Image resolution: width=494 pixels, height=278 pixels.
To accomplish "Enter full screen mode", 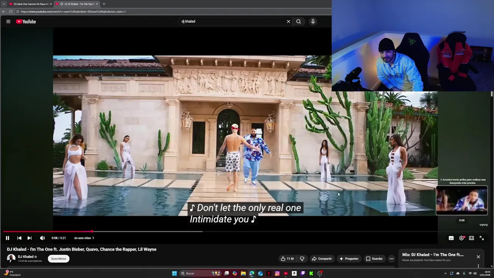I will [x=482, y=238].
